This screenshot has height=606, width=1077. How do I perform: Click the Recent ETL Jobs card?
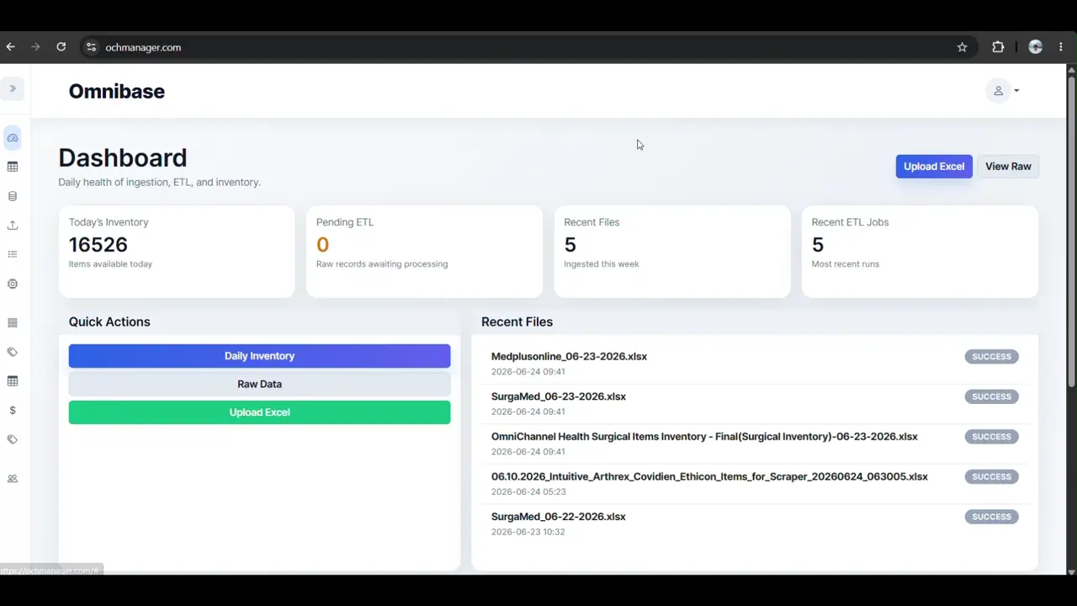coord(920,252)
